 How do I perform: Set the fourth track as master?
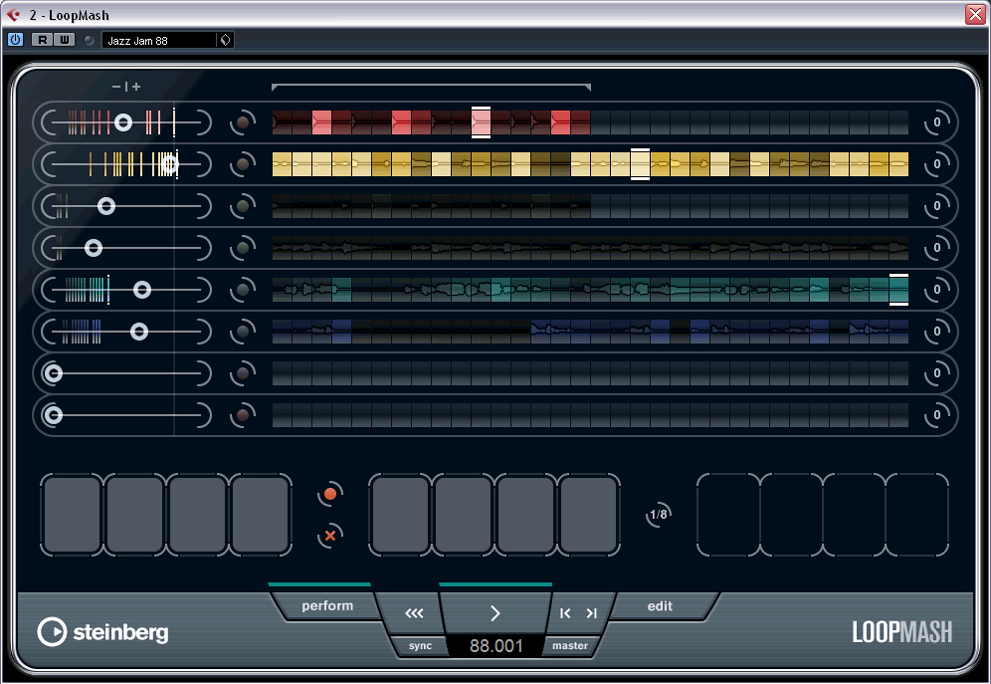click(x=243, y=248)
